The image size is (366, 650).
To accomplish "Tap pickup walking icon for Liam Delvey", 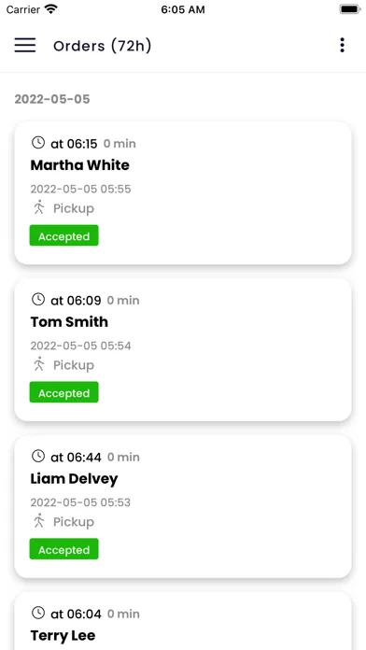I will coord(39,521).
